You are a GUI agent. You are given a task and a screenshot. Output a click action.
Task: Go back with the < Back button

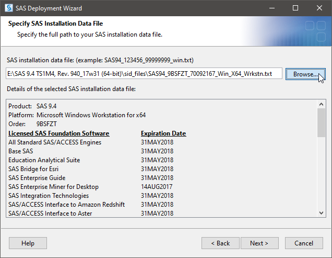(220, 243)
